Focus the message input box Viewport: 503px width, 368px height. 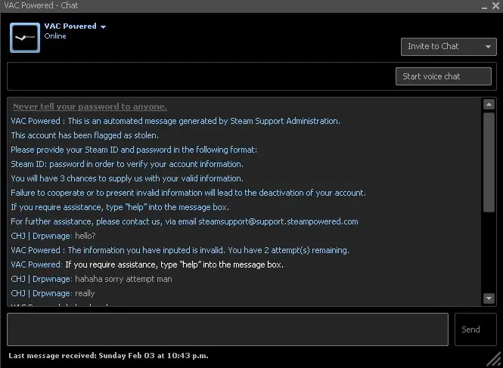(x=228, y=329)
